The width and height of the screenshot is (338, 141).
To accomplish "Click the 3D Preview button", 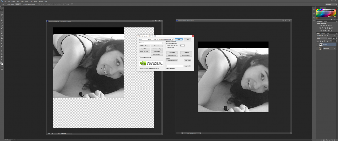I will coord(186,52).
